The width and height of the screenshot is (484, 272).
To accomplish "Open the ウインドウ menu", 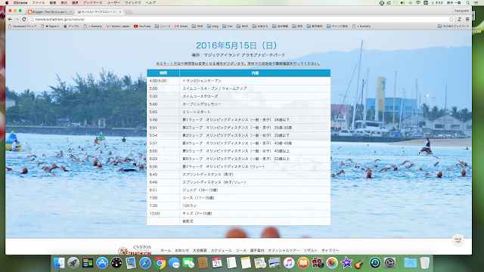I will click(x=133, y=2).
